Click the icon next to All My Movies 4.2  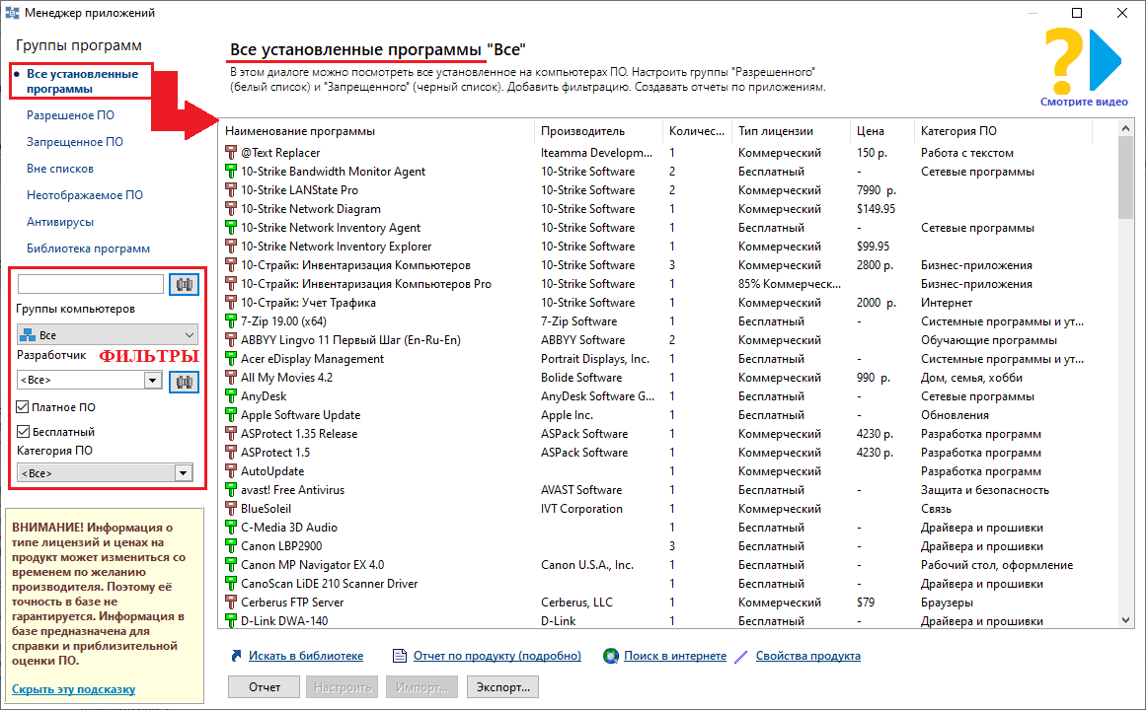tap(231, 378)
